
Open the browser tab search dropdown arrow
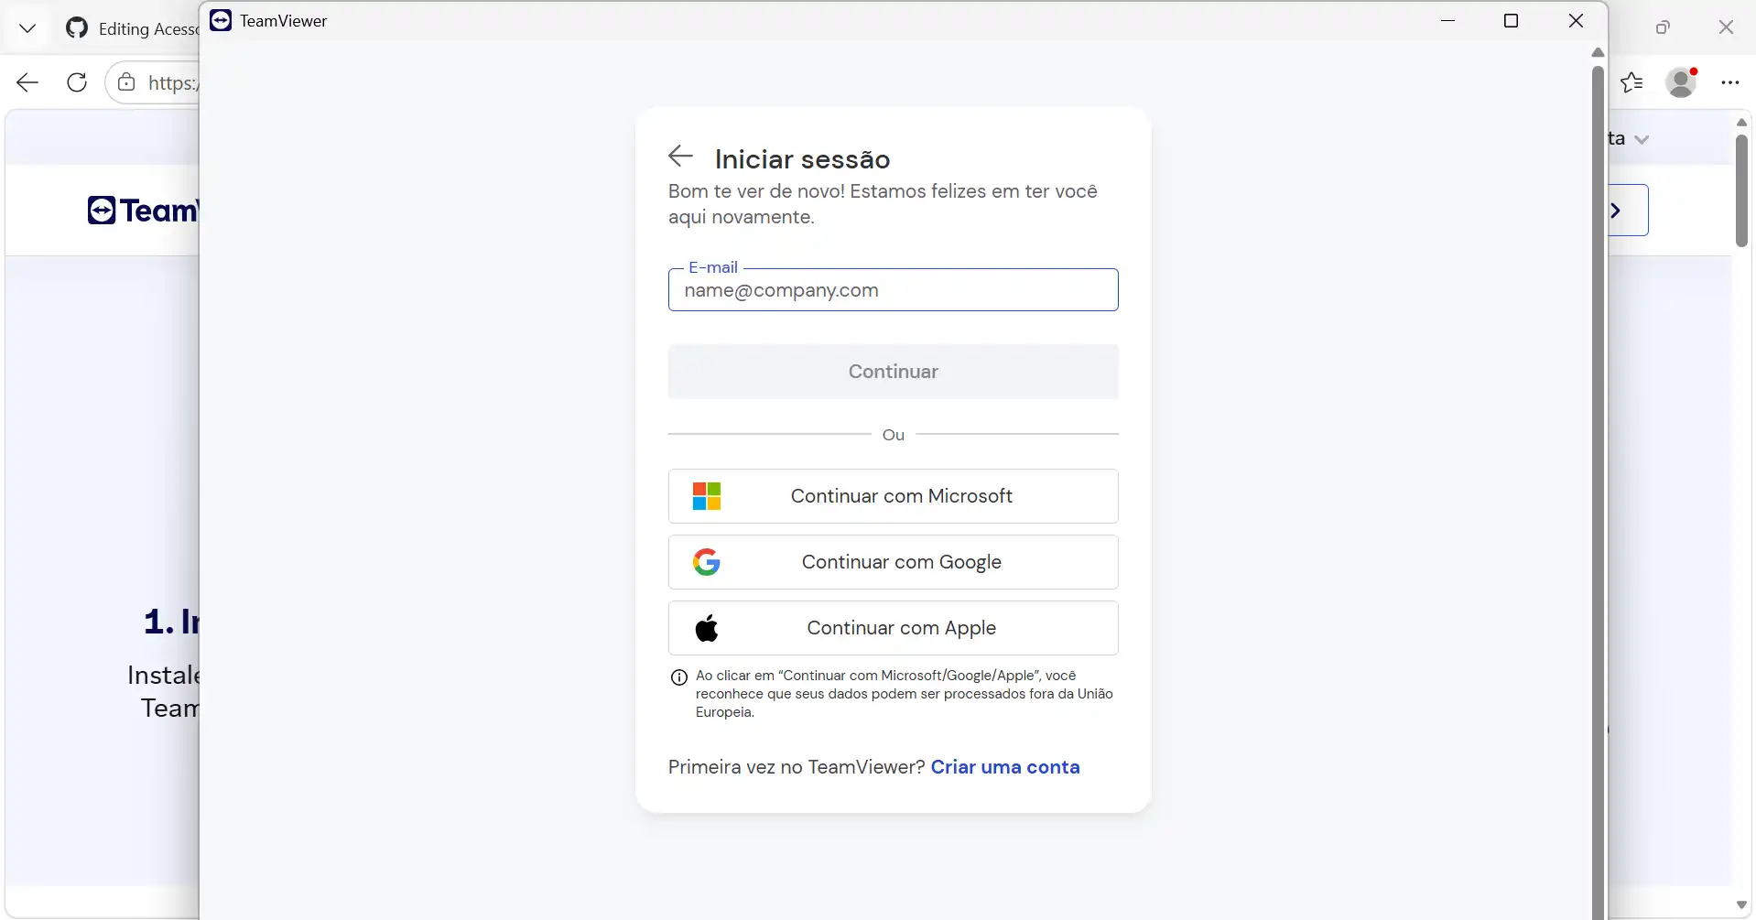coord(27,28)
